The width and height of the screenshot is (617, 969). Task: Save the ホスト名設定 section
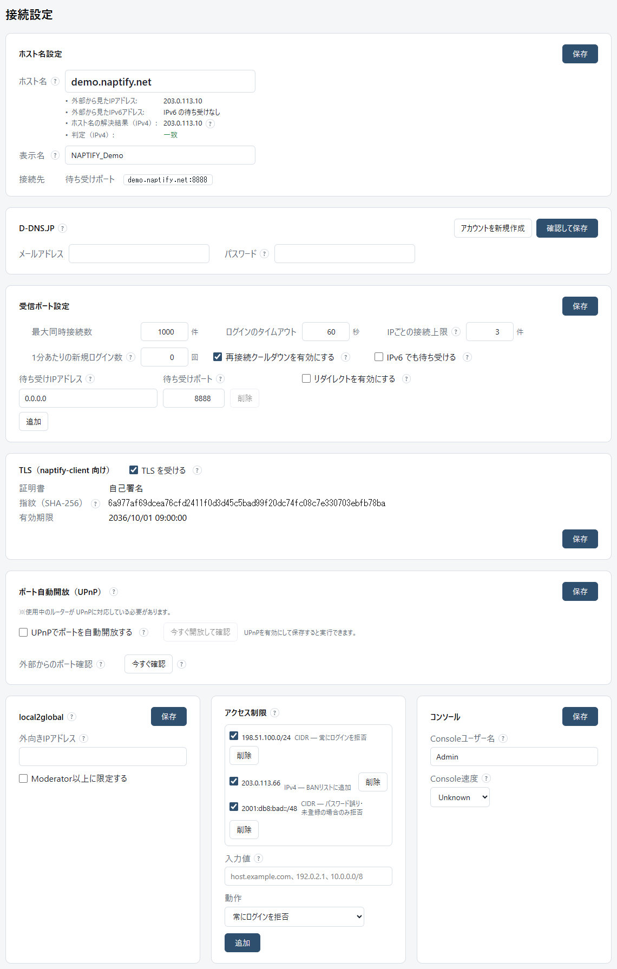pos(580,54)
